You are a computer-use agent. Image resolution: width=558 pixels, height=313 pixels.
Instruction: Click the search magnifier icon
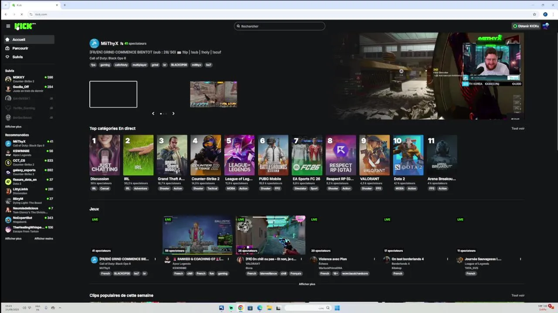pos(238,26)
